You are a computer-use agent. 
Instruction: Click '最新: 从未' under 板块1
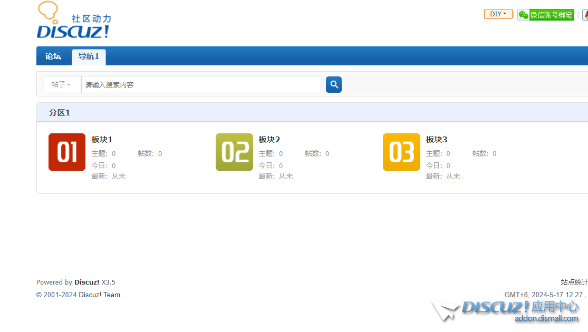point(109,176)
